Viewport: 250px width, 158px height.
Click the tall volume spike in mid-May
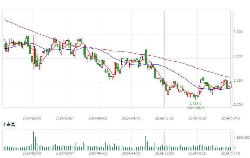coord(146,143)
